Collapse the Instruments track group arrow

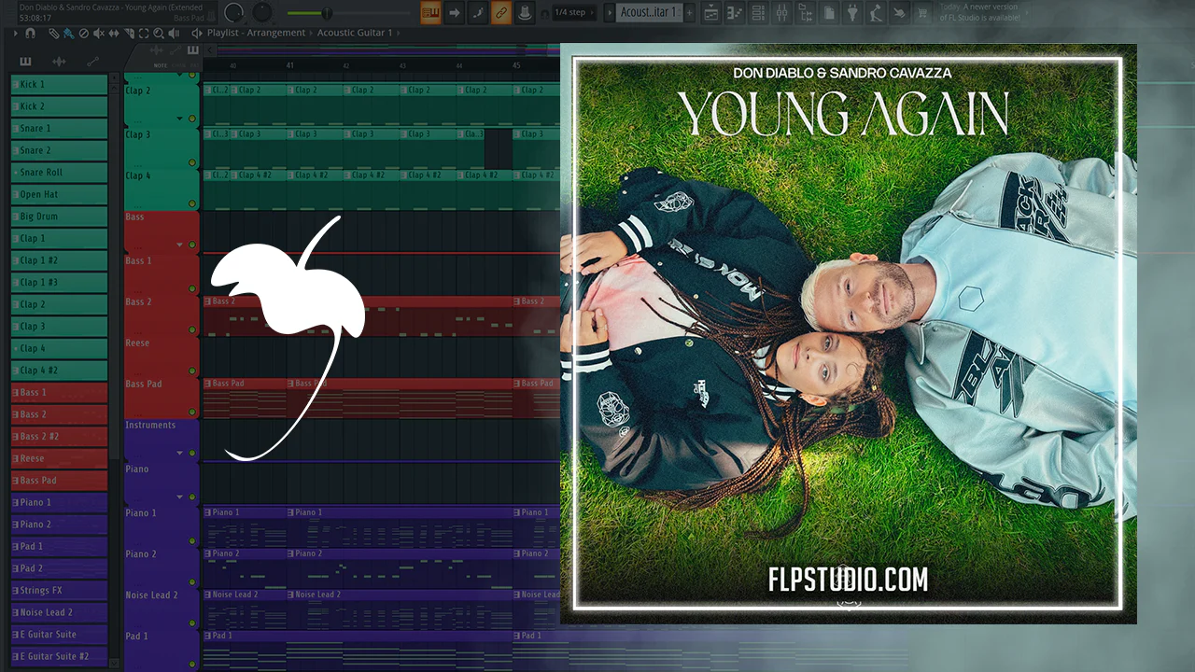(x=179, y=453)
